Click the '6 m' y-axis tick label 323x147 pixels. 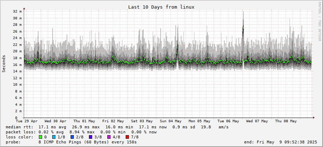coord(18,98)
